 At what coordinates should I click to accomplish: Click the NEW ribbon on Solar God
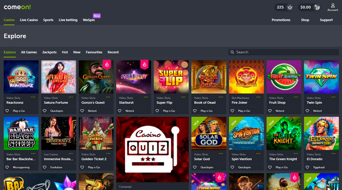click(196, 121)
